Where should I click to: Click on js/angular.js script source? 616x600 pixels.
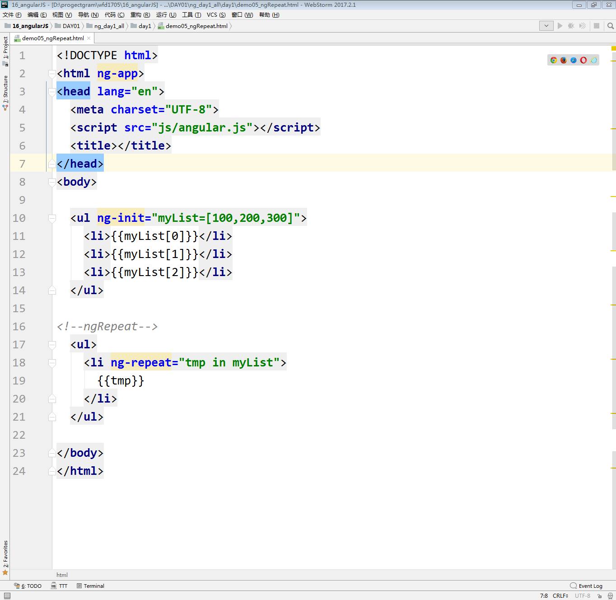point(202,127)
